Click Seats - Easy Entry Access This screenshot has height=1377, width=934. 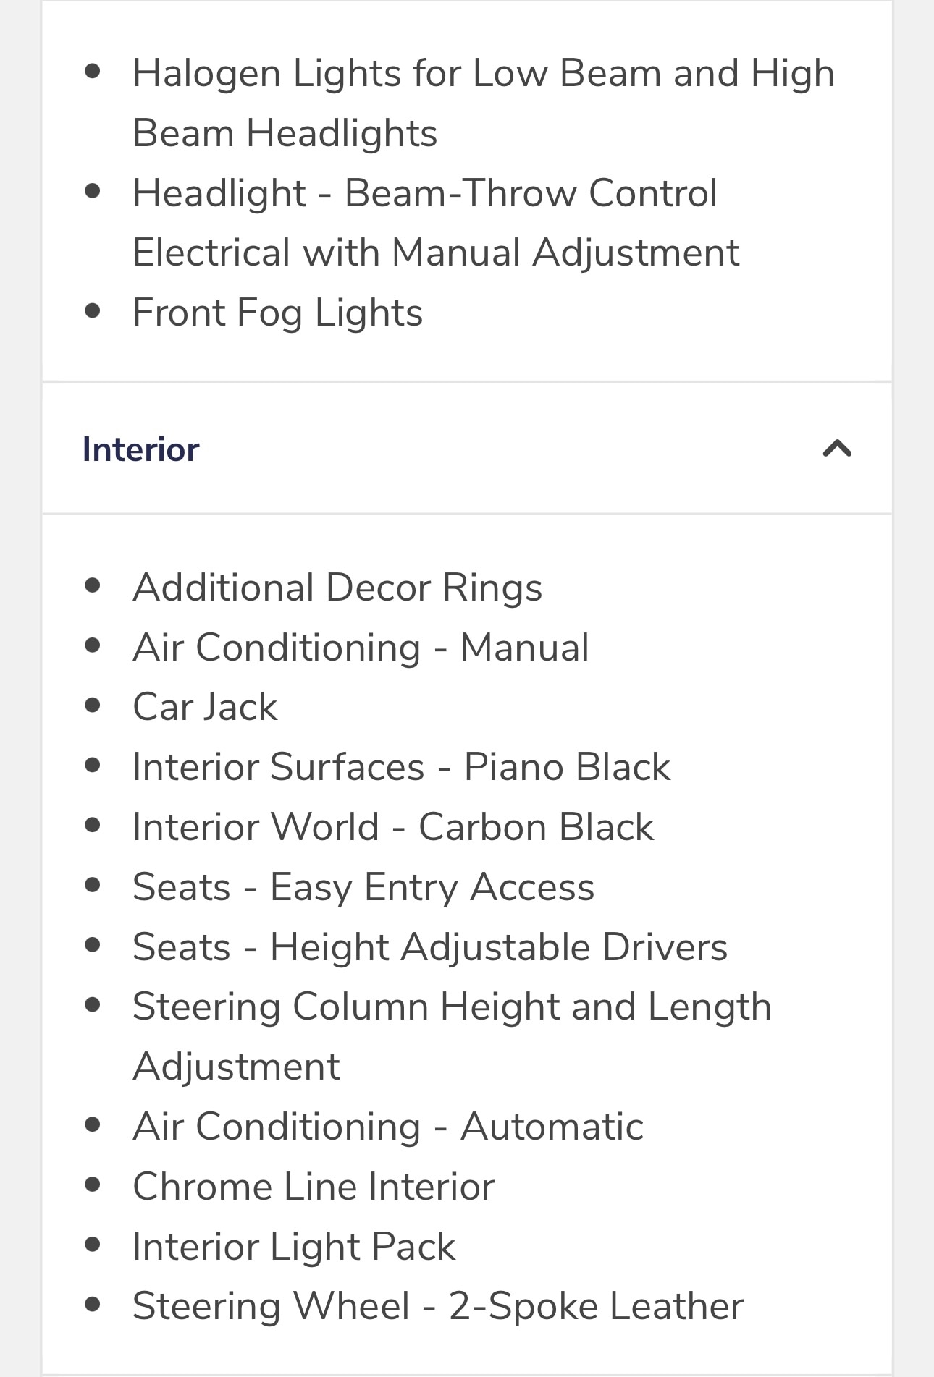363,887
